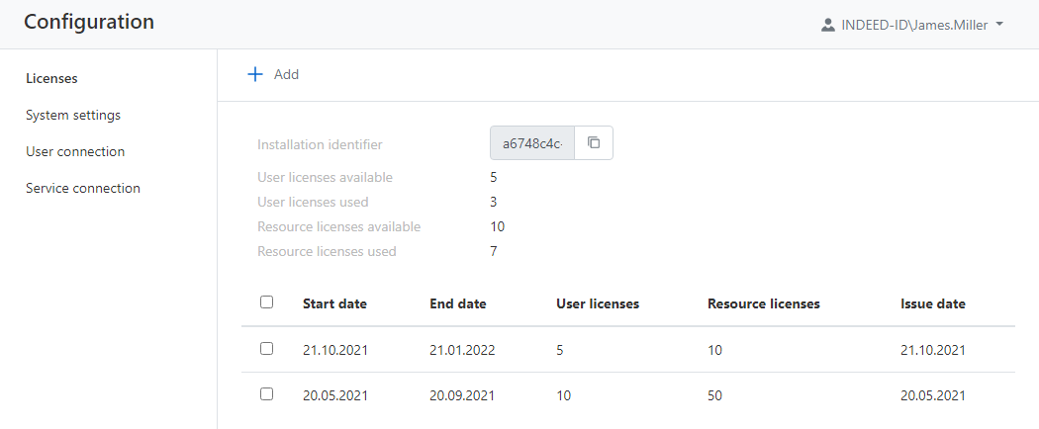Click the Start date column header
The height and width of the screenshot is (429, 1039).
pos(334,303)
